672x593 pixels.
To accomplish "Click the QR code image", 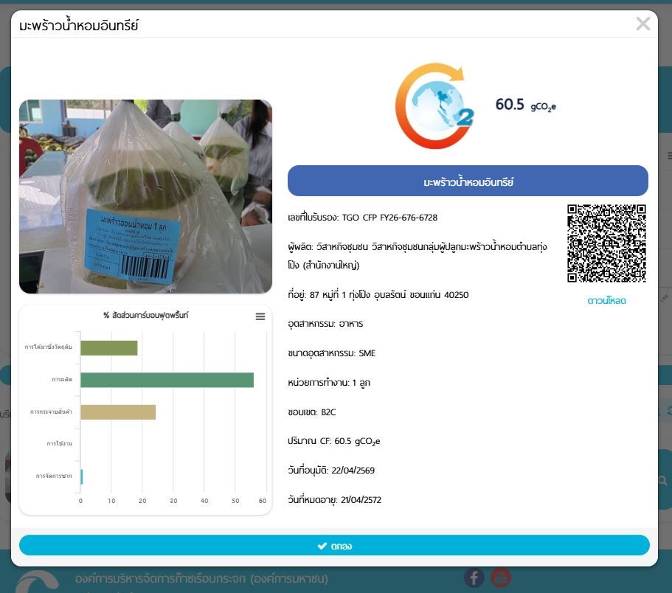I will click(606, 243).
